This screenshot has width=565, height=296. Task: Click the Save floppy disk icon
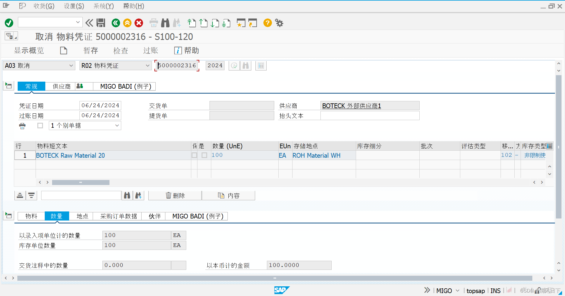coord(101,23)
